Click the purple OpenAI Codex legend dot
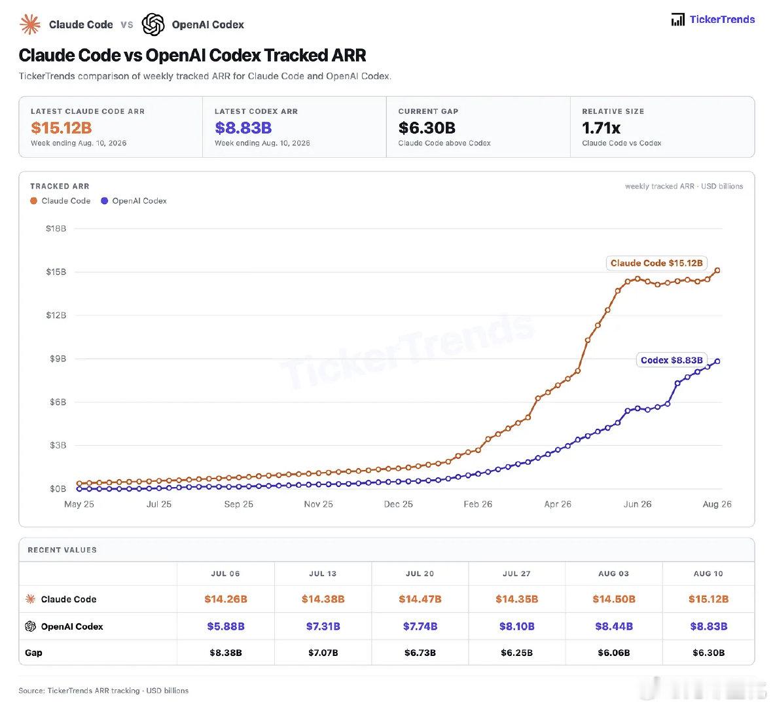 coord(104,201)
